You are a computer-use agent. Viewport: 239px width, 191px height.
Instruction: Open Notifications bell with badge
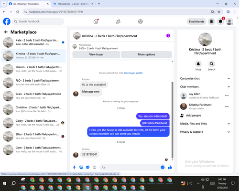[x=220, y=21]
